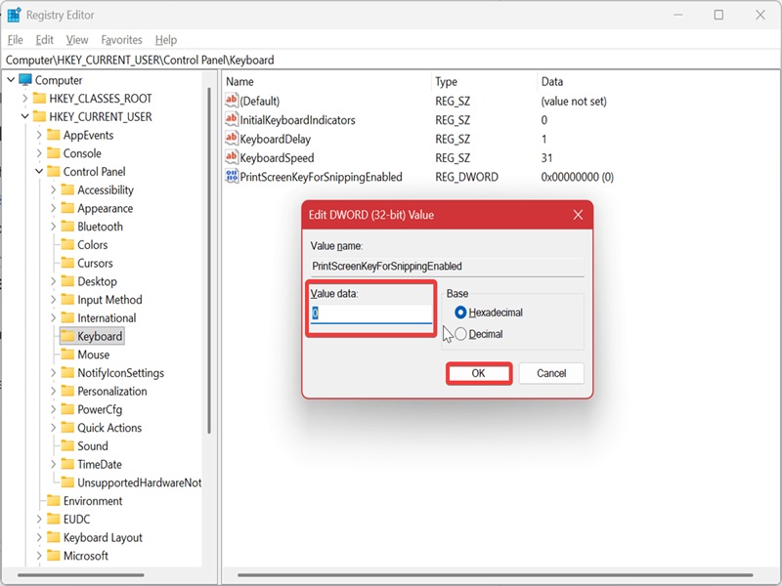Click the Mouse folder icon
Viewport: 782px width, 586px height.
(67, 355)
